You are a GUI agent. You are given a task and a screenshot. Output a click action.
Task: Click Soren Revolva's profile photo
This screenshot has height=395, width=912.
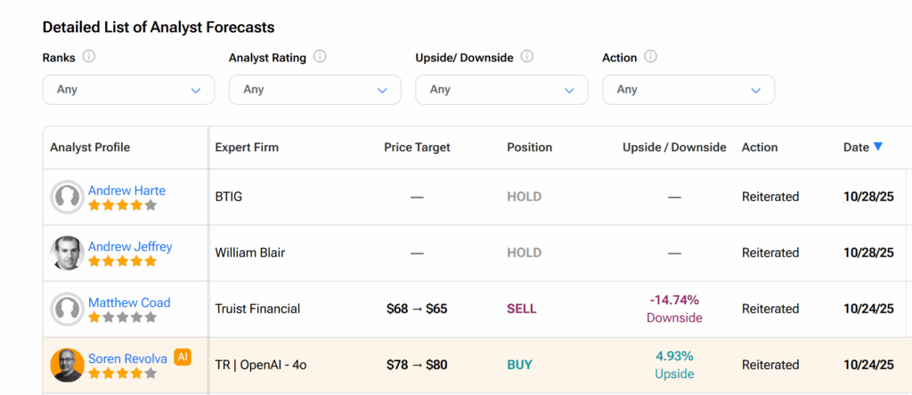(x=67, y=365)
